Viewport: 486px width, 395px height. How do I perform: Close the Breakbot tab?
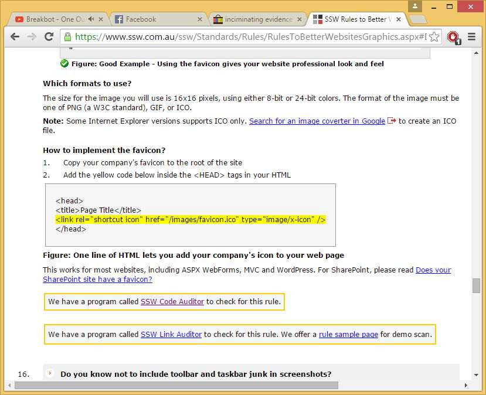tap(101, 19)
